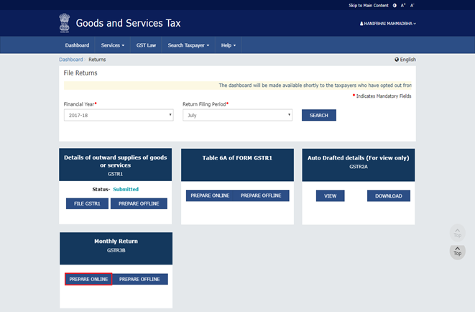Toggle the high contrast icon
475x312 pixels.
(x=395, y=6)
